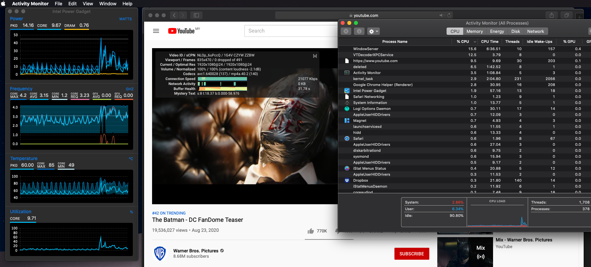Click the CPU LOAD graph in Activity Monitor
Viewport: 591px width, 267px height.
[497, 212]
